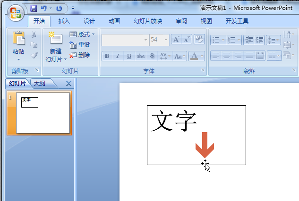This screenshot has width=299, height=201.
Task: Open the 剪贴板 dialog launcher
Action: pos(37,70)
